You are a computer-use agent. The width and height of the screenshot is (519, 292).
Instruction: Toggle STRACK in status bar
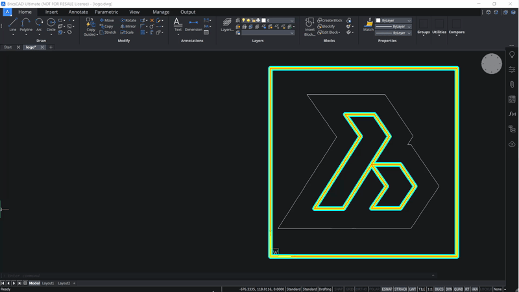click(400, 289)
